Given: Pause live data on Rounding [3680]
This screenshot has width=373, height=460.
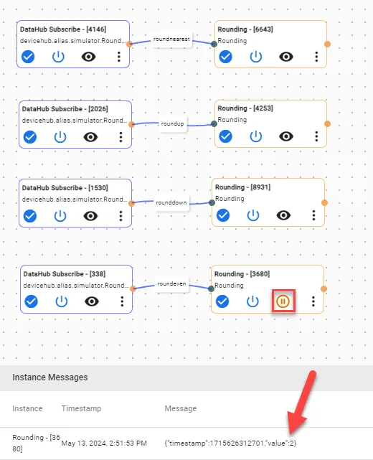Looking at the screenshot, I should [x=283, y=301].
